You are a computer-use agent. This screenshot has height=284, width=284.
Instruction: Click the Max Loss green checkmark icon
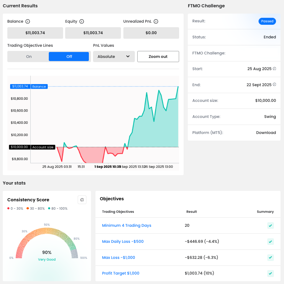pos(270,257)
